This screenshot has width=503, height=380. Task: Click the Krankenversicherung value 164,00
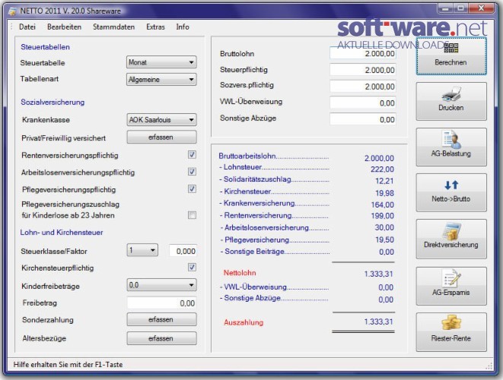[x=382, y=204]
